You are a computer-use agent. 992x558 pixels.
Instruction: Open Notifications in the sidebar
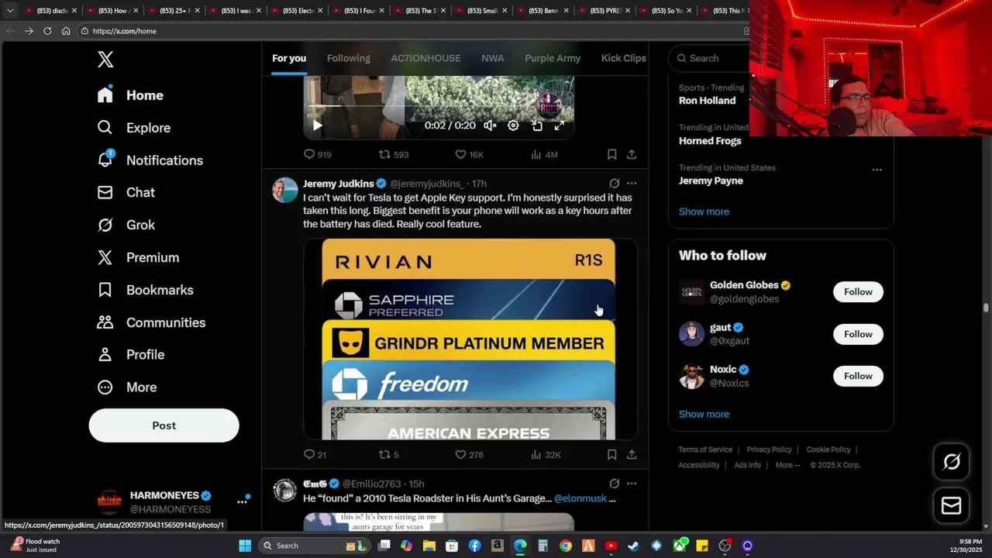(150, 160)
